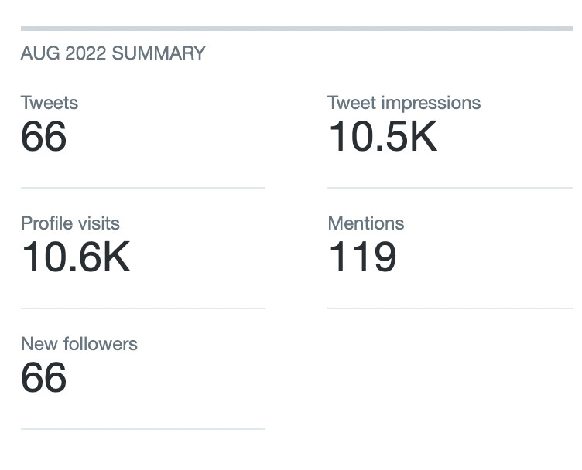The image size is (582, 470).
Task: Click the 10.6K profile visits value
Action: pos(76,257)
